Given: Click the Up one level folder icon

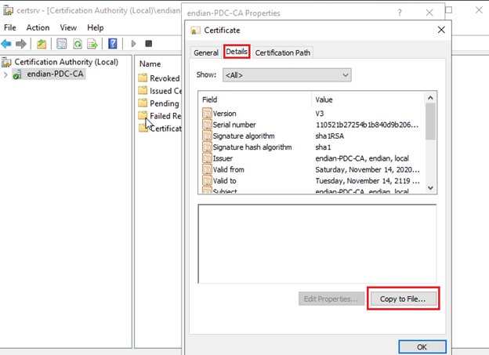Looking at the screenshot, I should pos(42,44).
